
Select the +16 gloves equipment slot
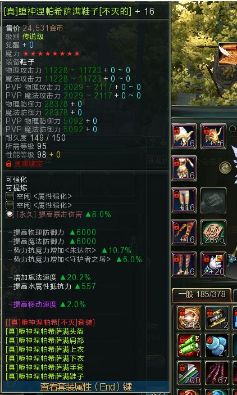pyautogui.click(x=184, y=232)
